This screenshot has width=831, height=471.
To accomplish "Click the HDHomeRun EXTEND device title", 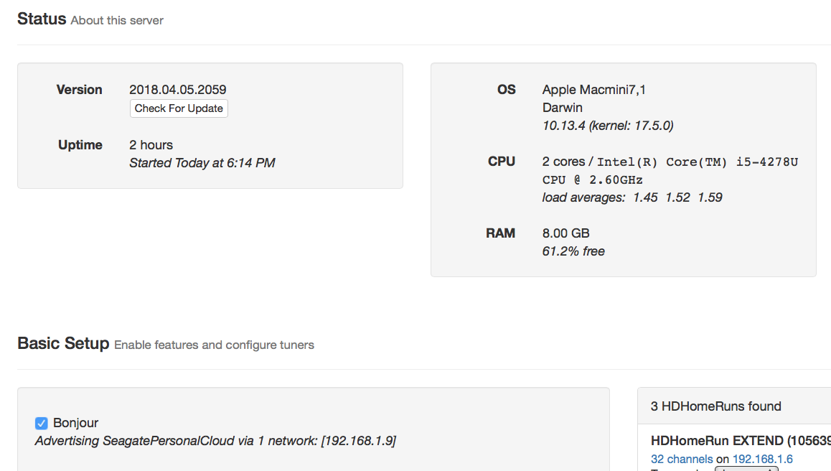I will click(x=739, y=440).
